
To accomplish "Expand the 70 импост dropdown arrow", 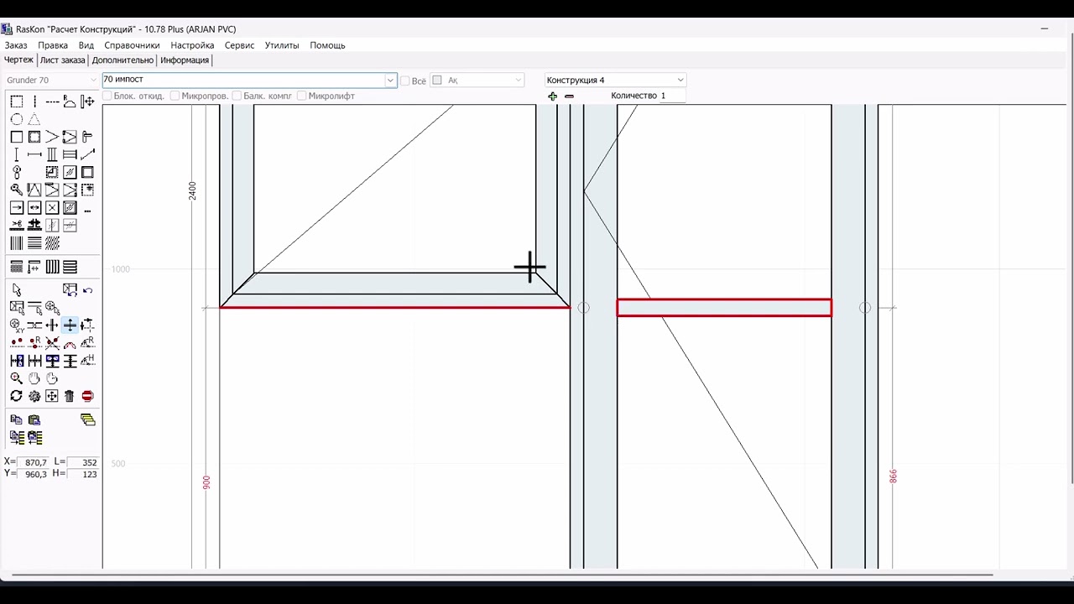I will pyautogui.click(x=390, y=81).
